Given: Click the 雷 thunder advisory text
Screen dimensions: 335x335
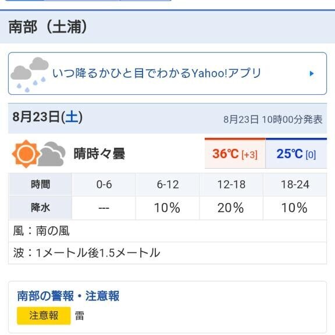Looking at the screenshot, I should pos(80,316).
